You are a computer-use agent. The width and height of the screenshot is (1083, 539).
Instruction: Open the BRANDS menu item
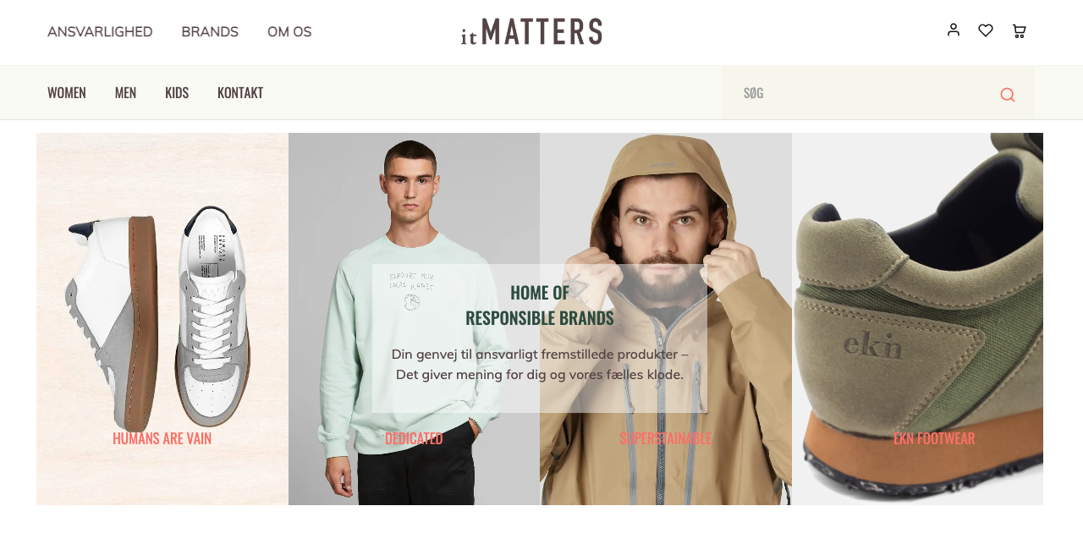point(210,32)
